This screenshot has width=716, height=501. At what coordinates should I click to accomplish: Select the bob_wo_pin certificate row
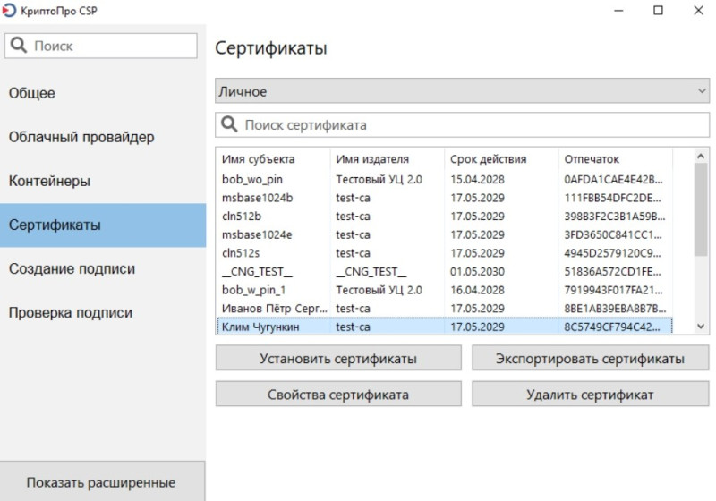pyautogui.click(x=445, y=179)
